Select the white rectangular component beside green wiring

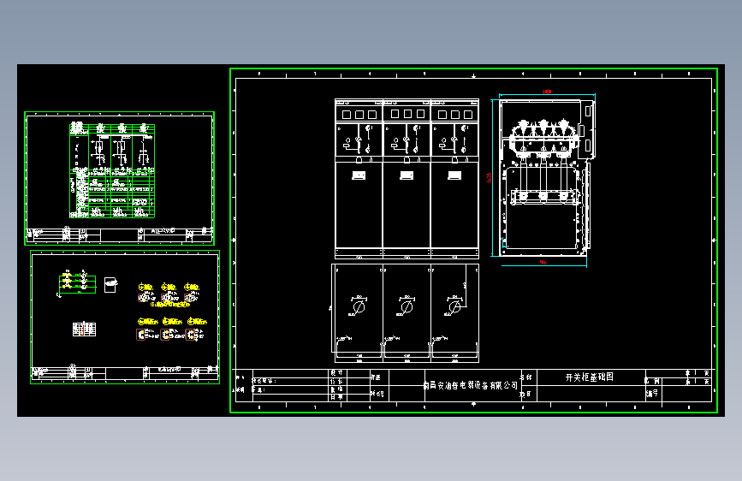click(x=110, y=284)
